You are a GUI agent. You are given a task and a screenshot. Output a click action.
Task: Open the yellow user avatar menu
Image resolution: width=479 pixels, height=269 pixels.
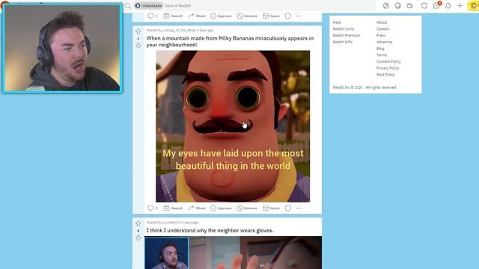tap(473, 6)
